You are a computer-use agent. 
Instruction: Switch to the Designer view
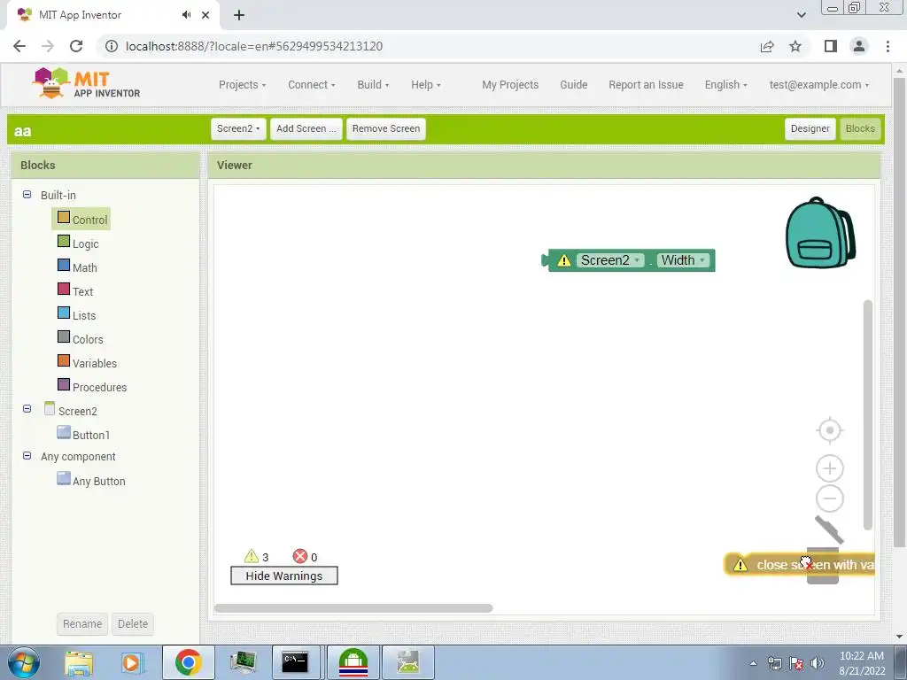pos(810,129)
